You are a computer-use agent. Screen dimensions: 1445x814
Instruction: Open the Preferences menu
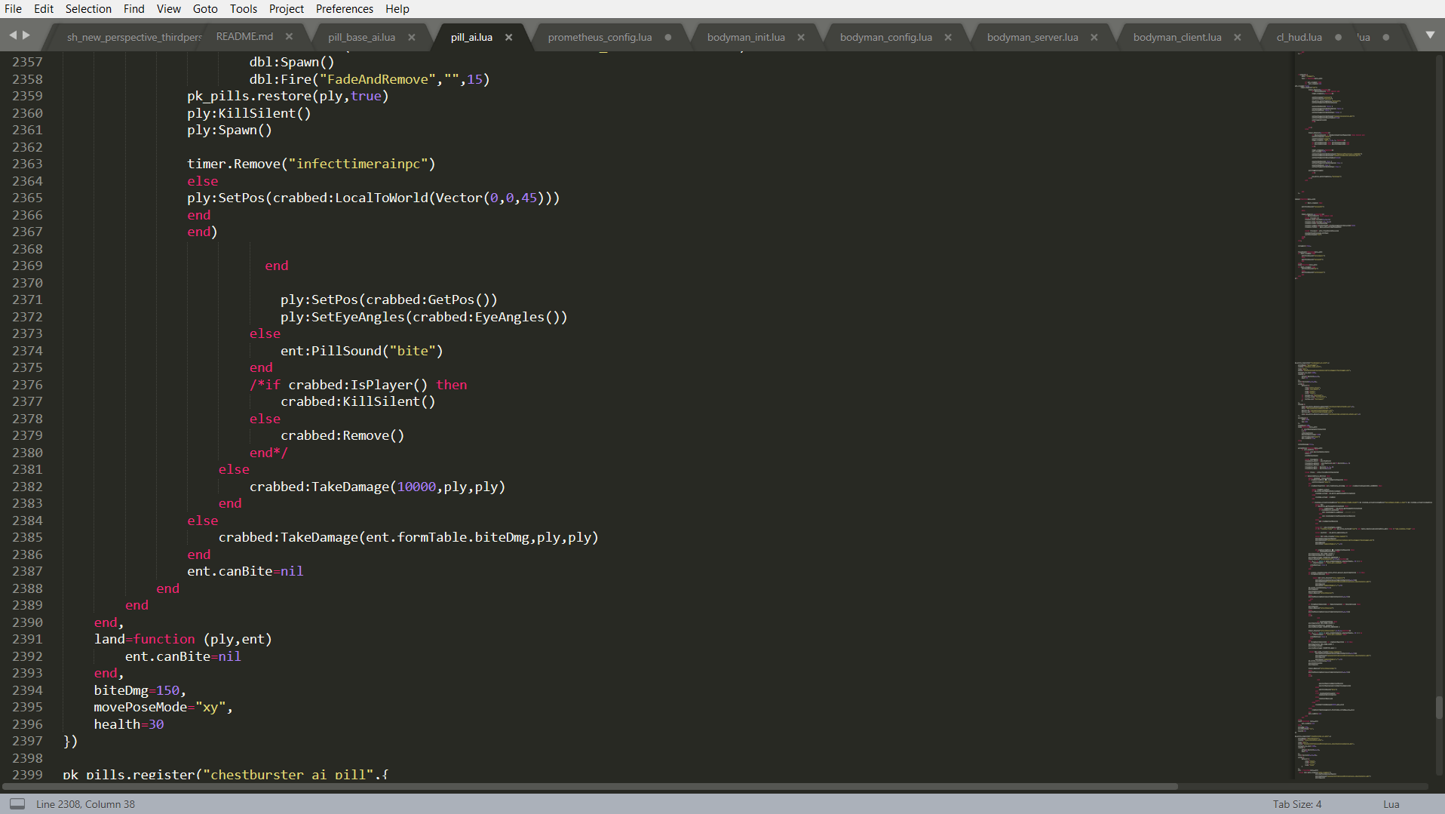click(345, 8)
